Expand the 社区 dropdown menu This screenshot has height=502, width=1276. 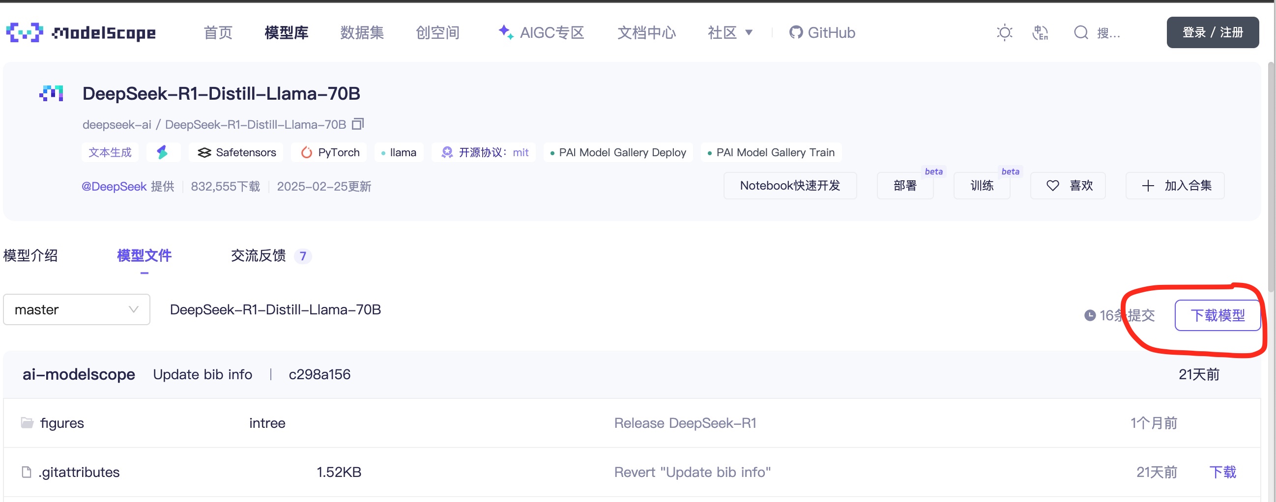coord(730,33)
